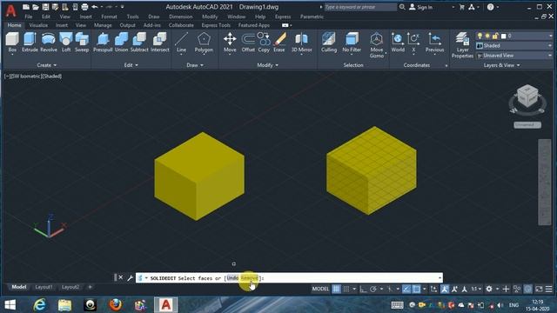Switch to Layout1 tab

point(44,287)
